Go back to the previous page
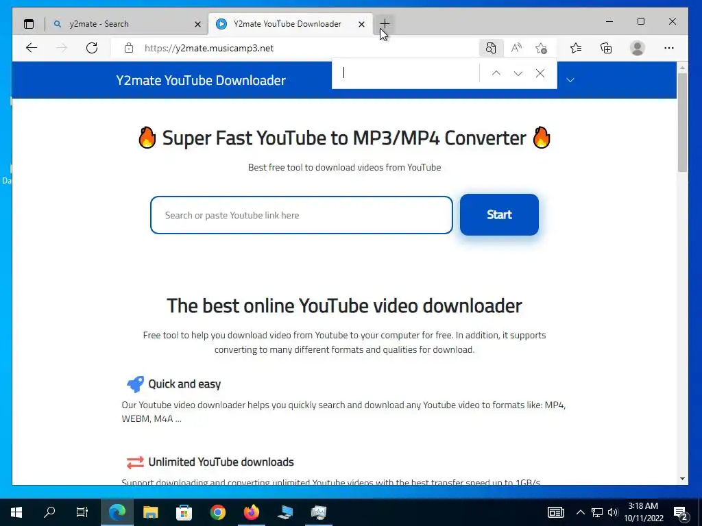The height and width of the screenshot is (526, 702). [x=32, y=48]
